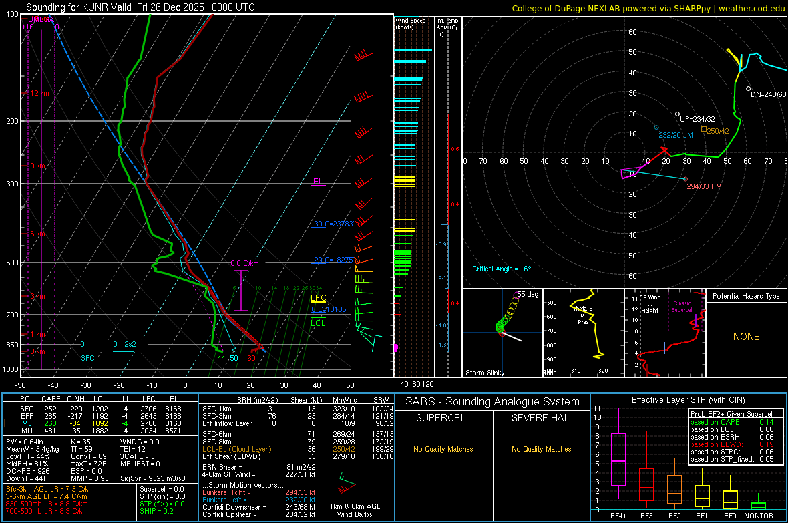Click the Bunkers right-mover circle marker on hodograph
Screen dimensions: 788x523
[x=685, y=179]
